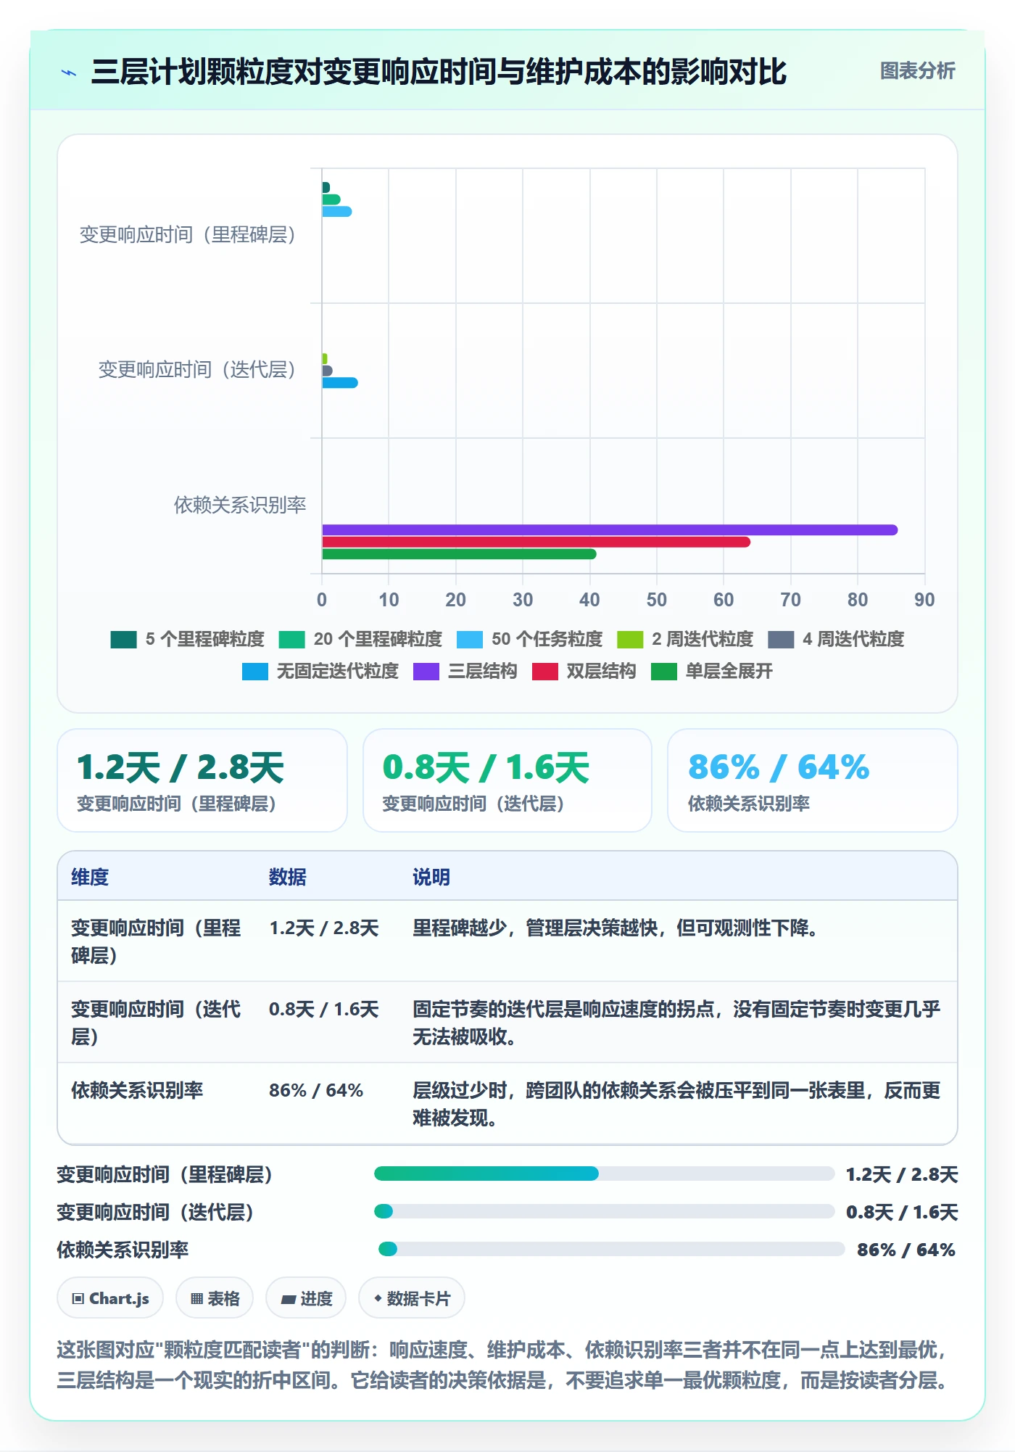1015x1452 pixels.
Task: Click the 依赖关系识别率 row label in table
Action: 137,1091
